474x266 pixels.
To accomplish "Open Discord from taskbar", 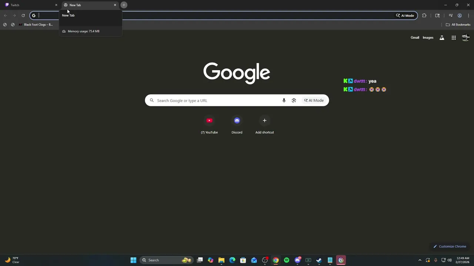I will (297, 260).
